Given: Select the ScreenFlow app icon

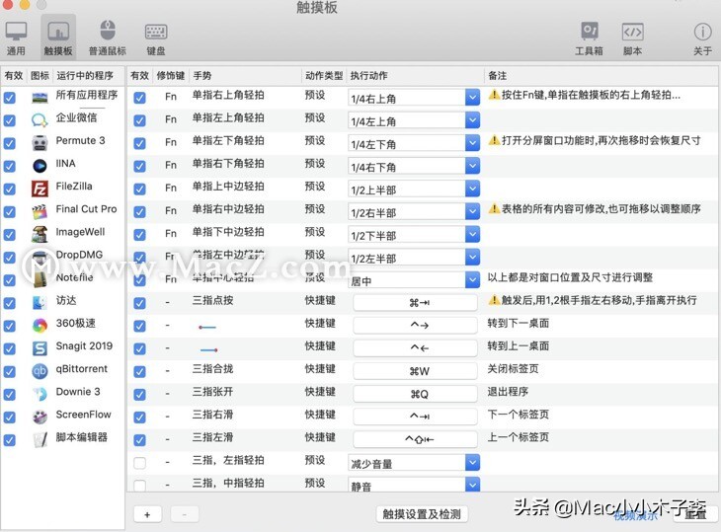Looking at the screenshot, I should 40,417.
